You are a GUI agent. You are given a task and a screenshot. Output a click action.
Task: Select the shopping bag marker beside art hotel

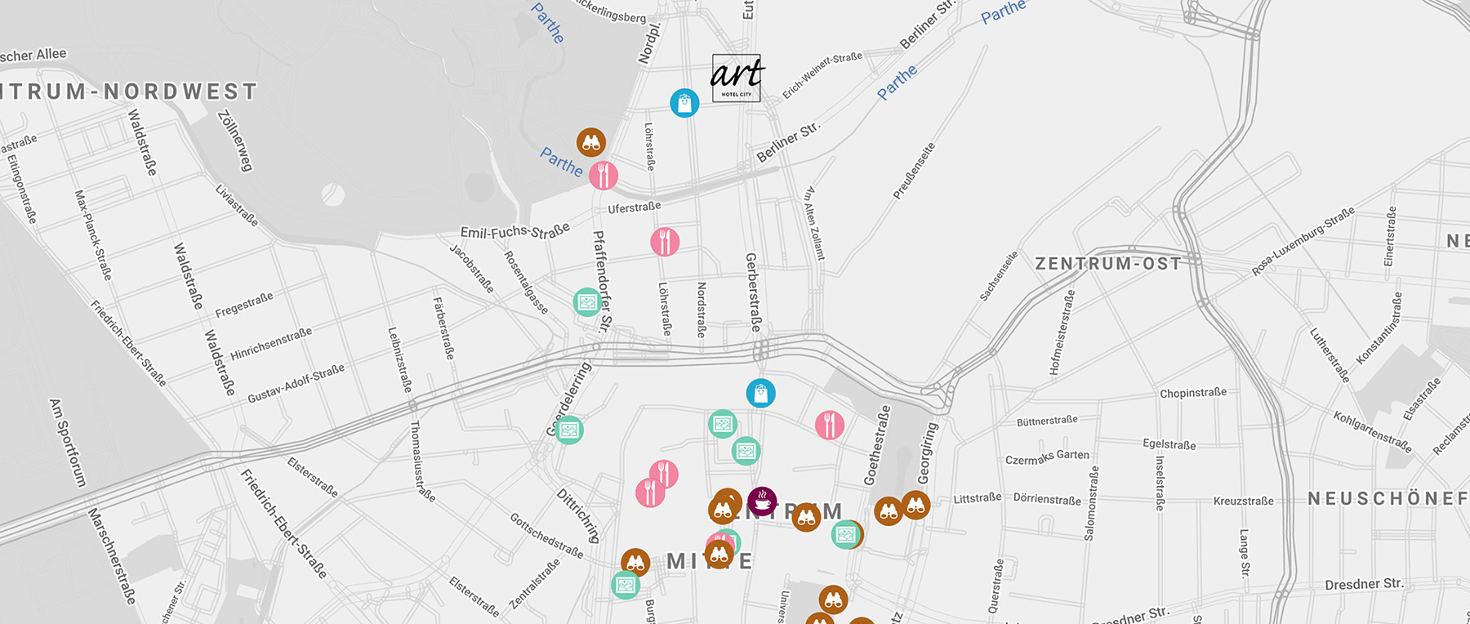coord(684,103)
